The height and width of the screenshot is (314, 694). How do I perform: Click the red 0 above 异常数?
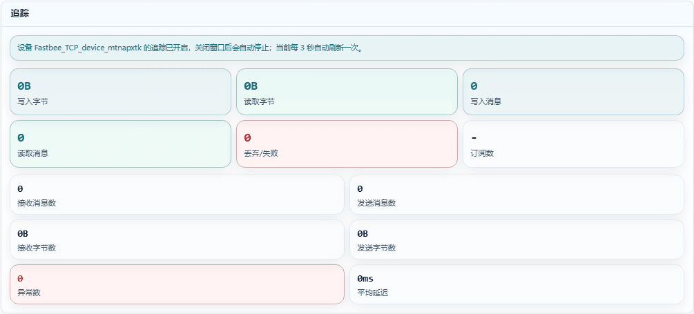pyautogui.click(x=20, y=278)
